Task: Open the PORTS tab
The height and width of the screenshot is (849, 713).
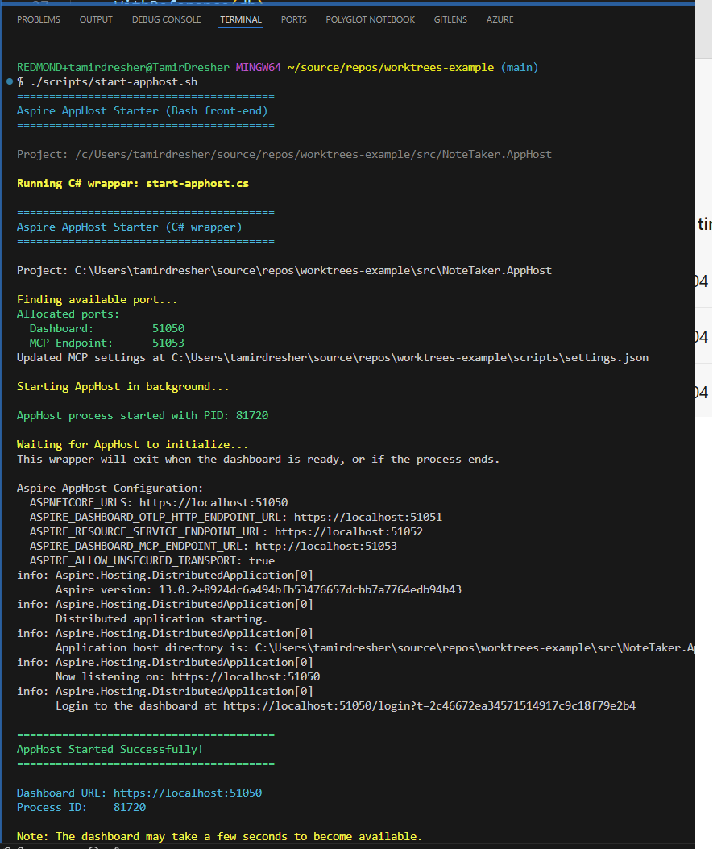Action: [x=293, y=19]
